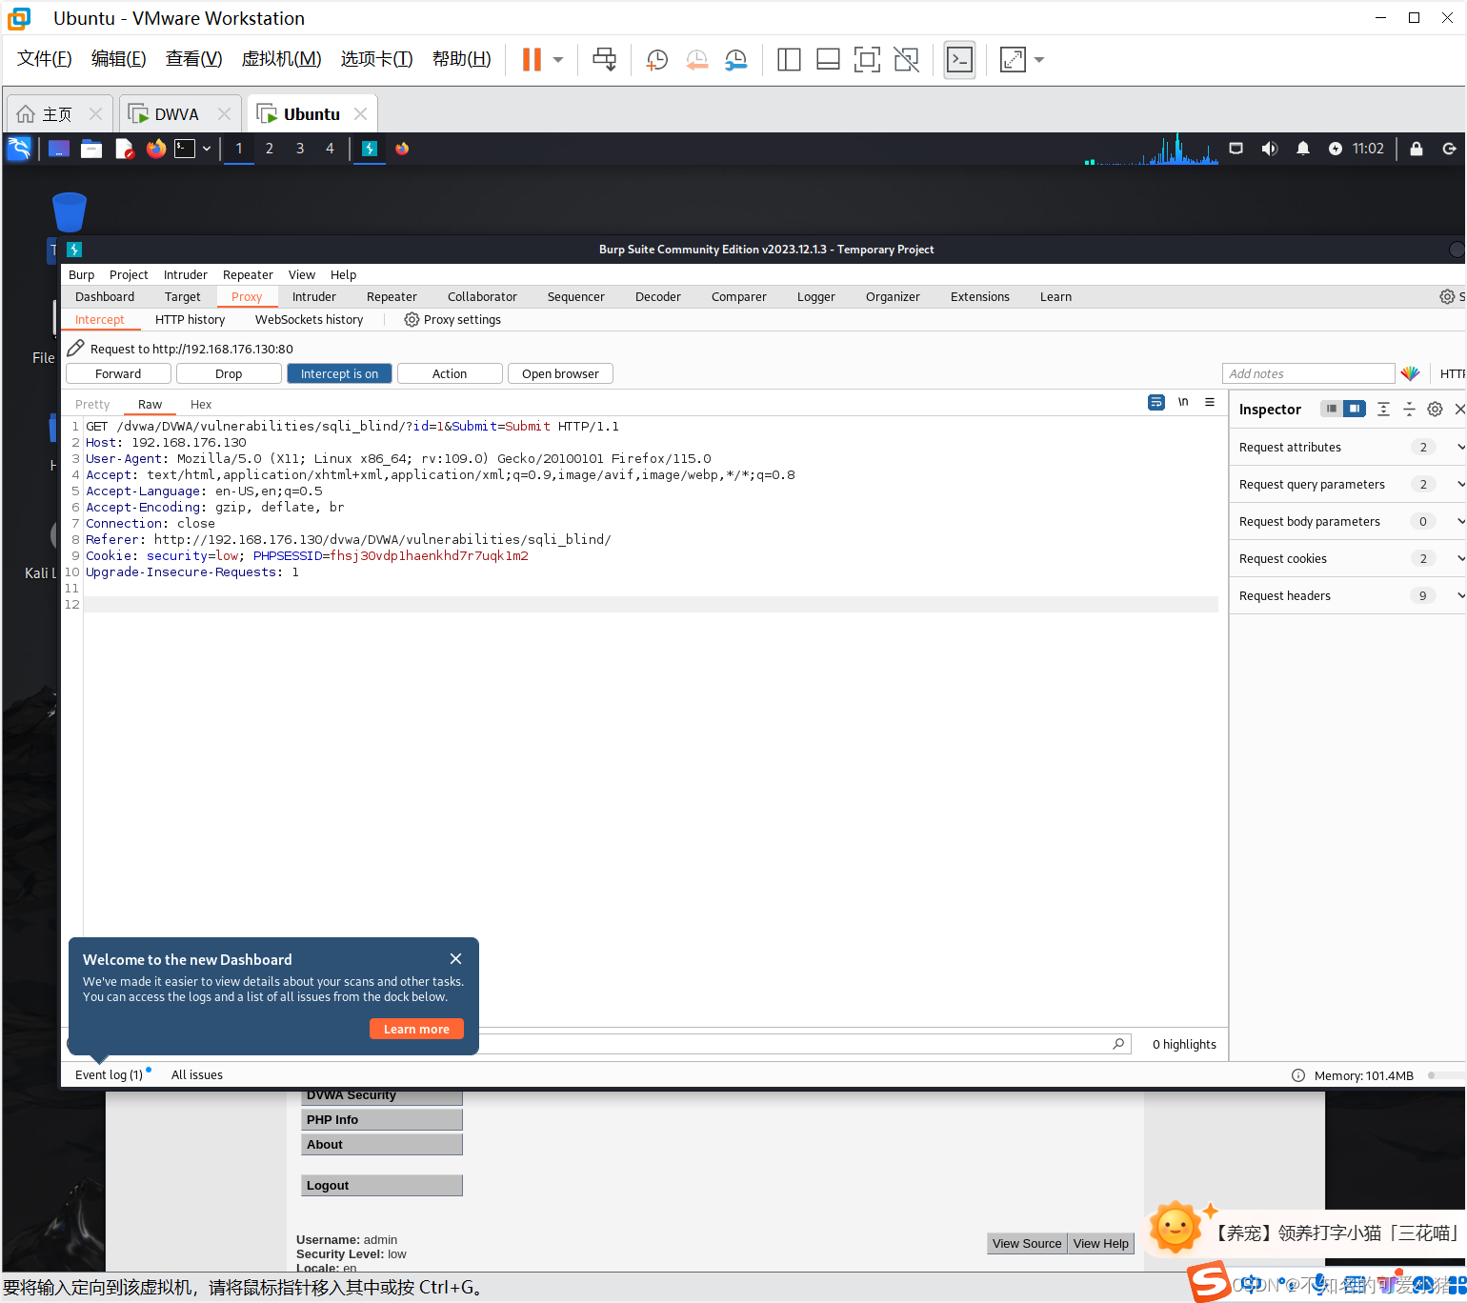Click the highlight color fan icon
Viewport: 1467px width, 1303px height.
1410,373
